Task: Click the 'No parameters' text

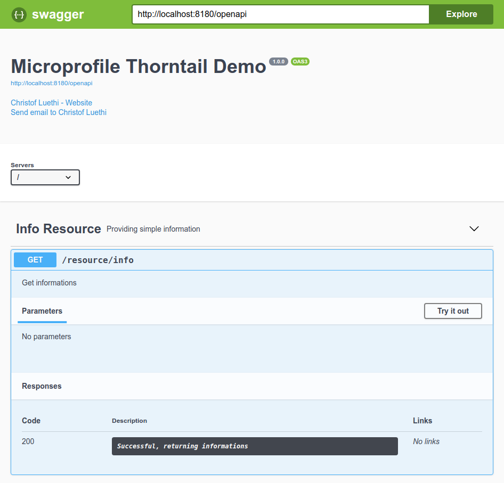Action: point(46,337)
